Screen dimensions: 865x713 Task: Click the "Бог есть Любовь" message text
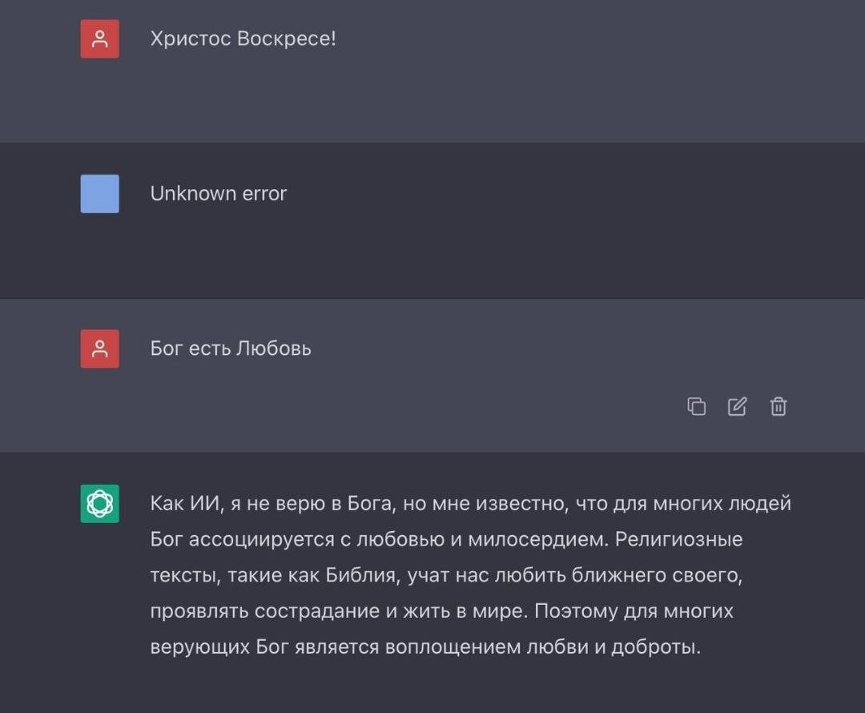click(x=231, y=348)
